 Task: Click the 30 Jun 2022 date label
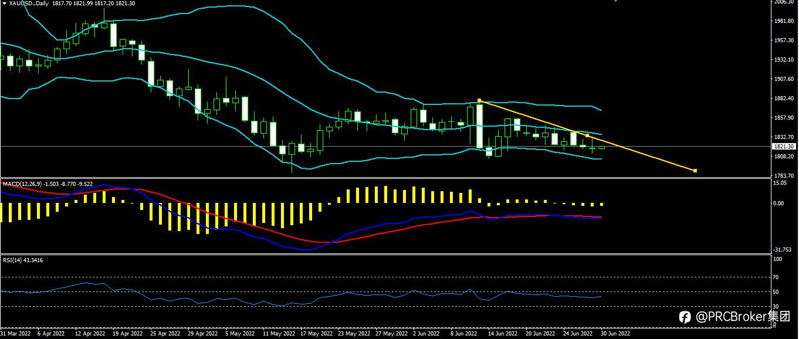pos(615,334)
